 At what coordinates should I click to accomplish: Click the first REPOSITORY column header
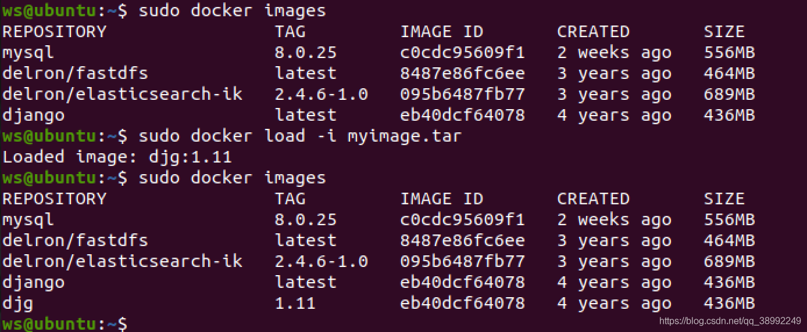pyautogui.click(x=55, y=31)
